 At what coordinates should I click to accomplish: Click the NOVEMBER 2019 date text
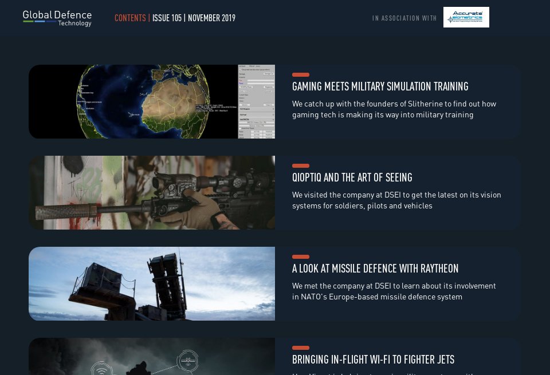(211, 18)
